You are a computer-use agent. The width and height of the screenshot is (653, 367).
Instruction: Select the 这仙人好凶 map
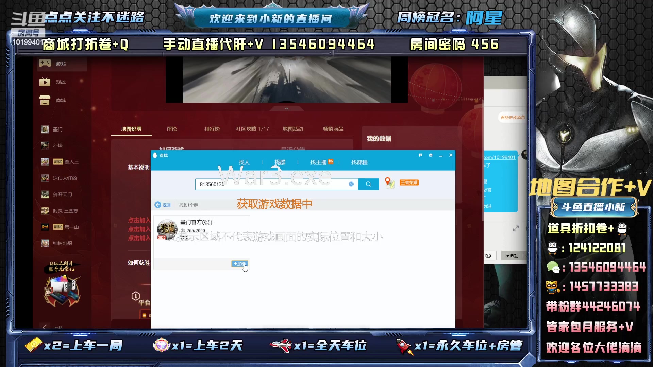pyautogui.click(x=59, y=178)
